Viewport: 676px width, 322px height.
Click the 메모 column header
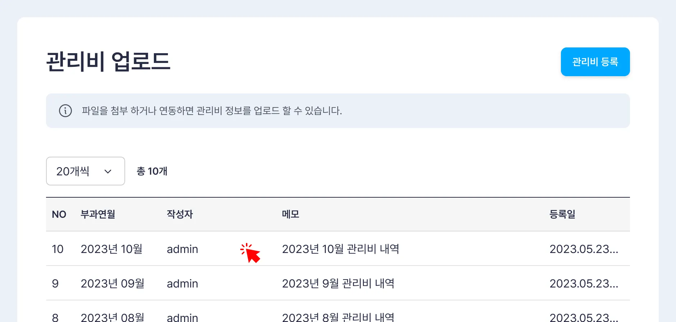pyautogui.click(x=291, y=214)
